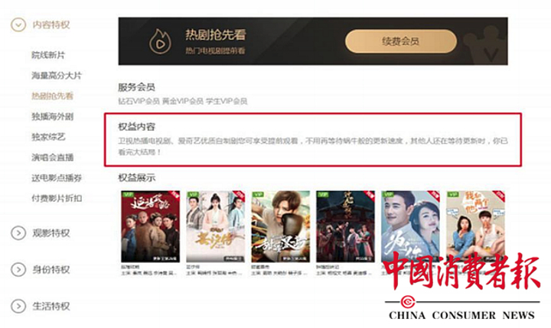551x328 pixels.
Task: Expand the 生活特权 section arrow
Action: click(x=18, y=306)
